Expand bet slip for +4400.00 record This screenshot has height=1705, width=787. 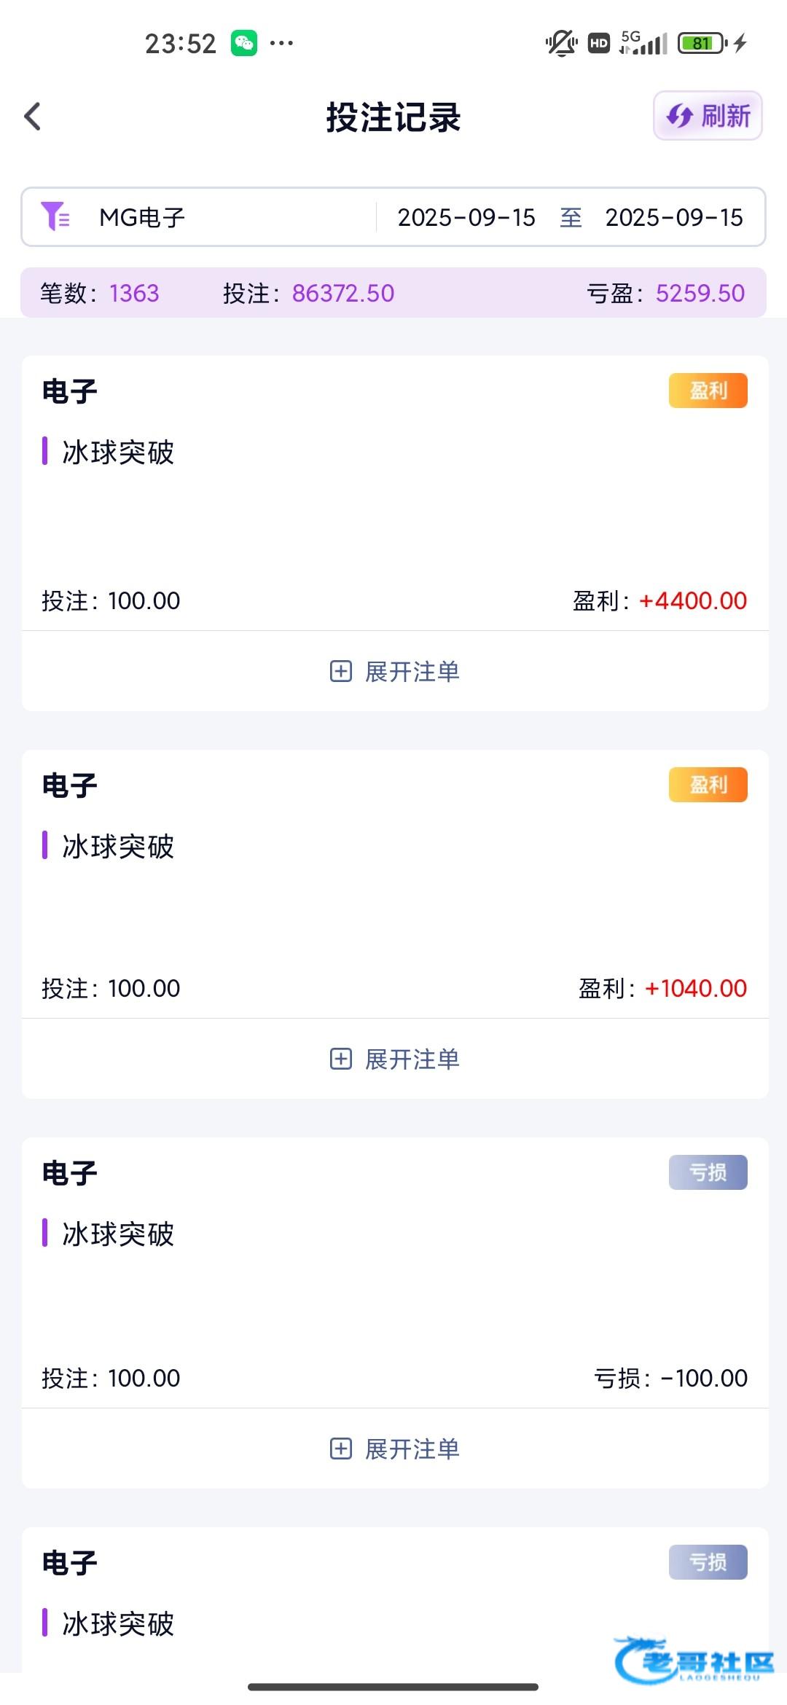pyautogui.click(x=394, y=671)
